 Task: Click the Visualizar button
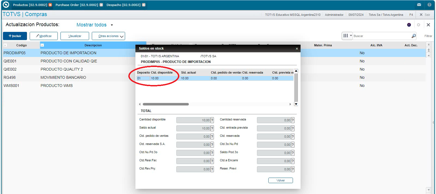75,36
